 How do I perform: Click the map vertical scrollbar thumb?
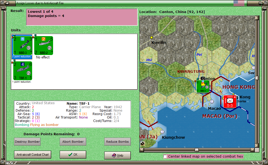[x=257, y=78]
